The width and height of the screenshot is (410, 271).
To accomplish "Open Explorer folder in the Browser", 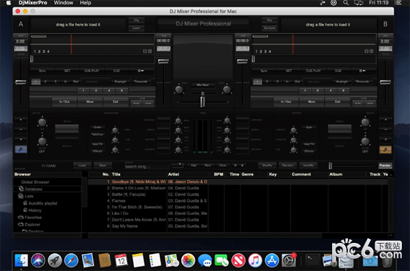I will (32, 224).
